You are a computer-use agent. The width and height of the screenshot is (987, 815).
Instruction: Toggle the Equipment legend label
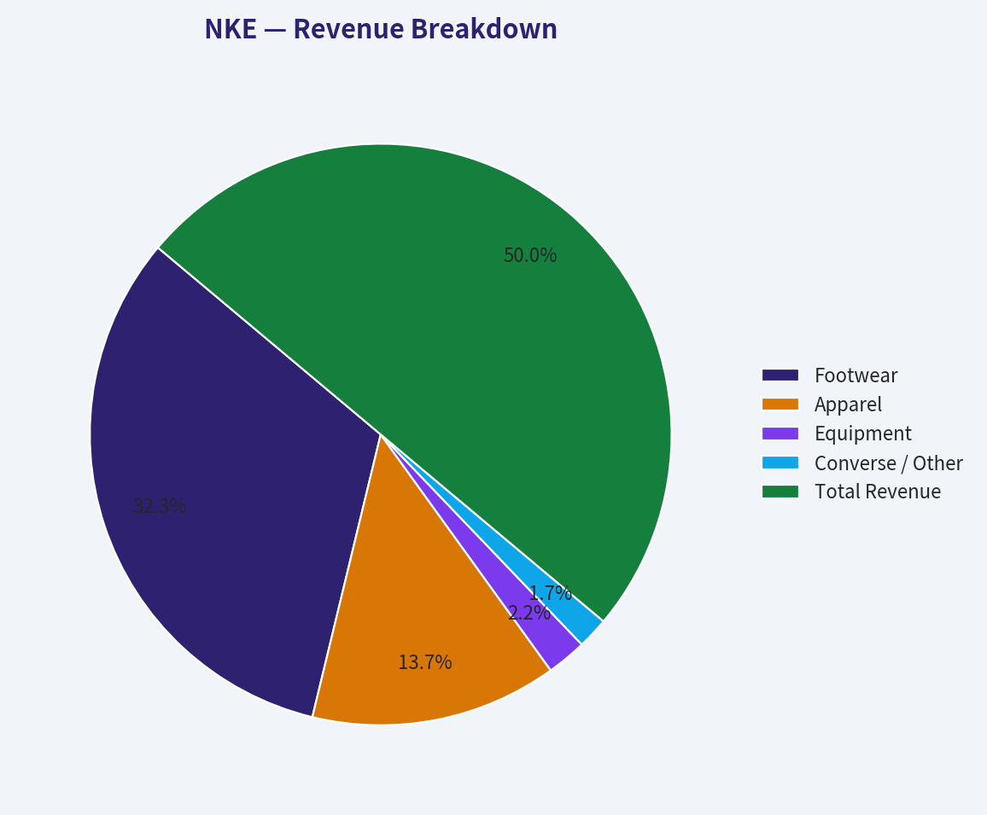click(x=862, y=434)
